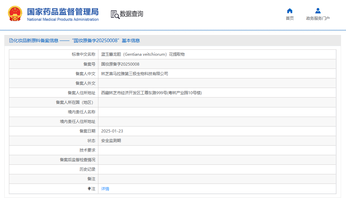This screenshot has width=346, height=201.
Task: Click the 数据查询 heading text
Action: tap(131, 14)
